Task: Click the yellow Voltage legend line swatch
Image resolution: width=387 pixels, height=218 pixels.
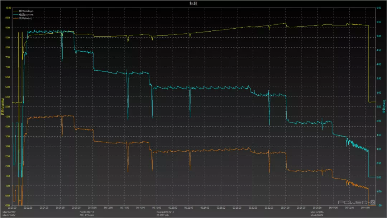Action: coord(15,11)
